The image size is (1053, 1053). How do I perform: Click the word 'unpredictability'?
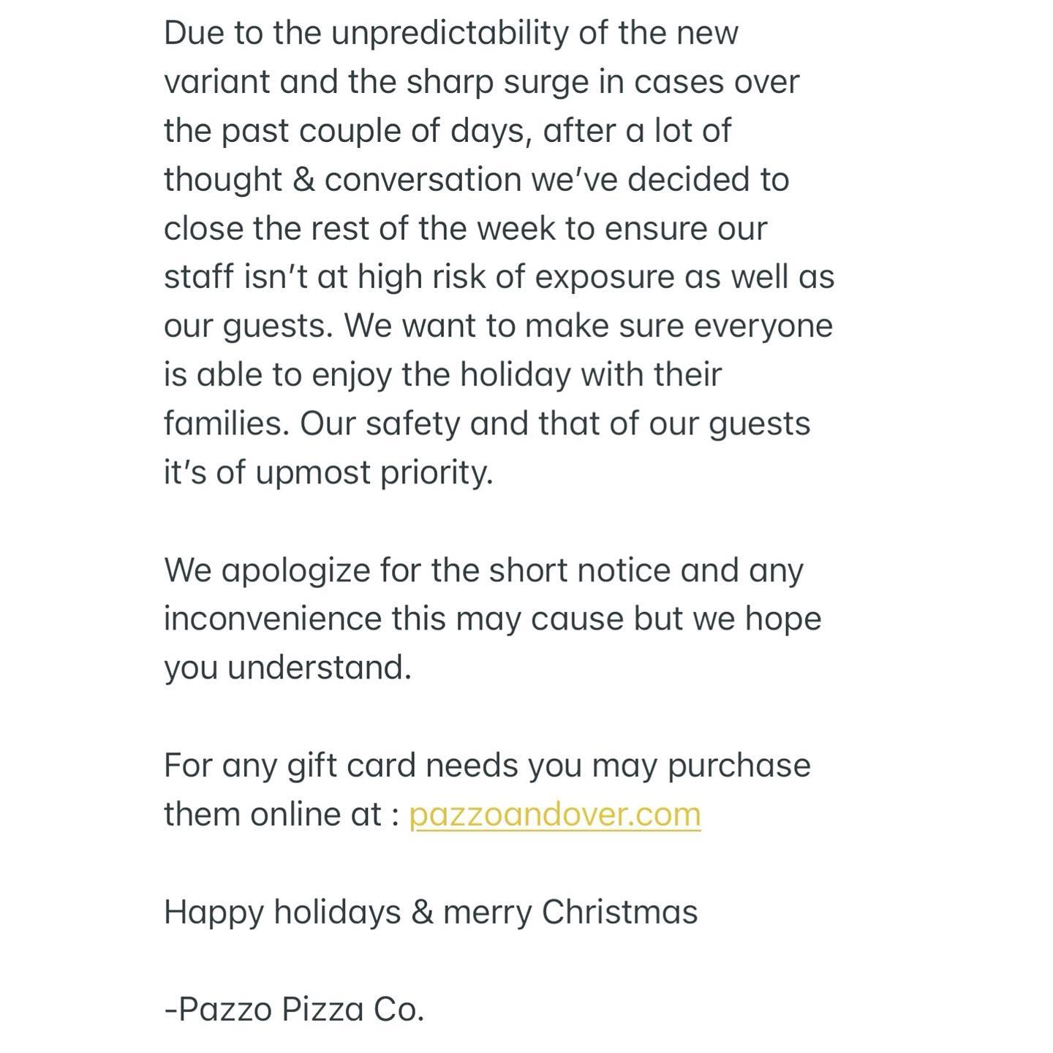click(x=449, y=34)
